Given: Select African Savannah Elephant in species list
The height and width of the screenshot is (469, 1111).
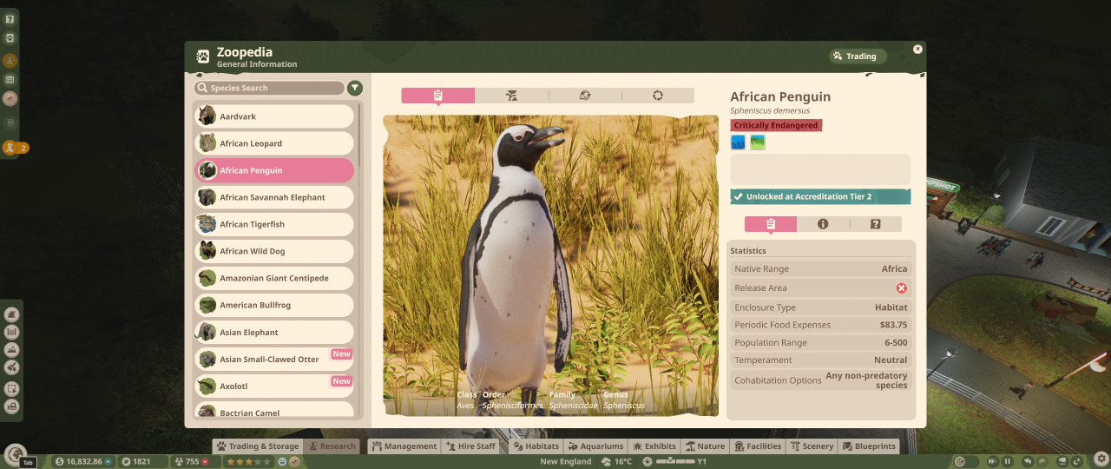Looking at the screenshot, I should point(274,197).
